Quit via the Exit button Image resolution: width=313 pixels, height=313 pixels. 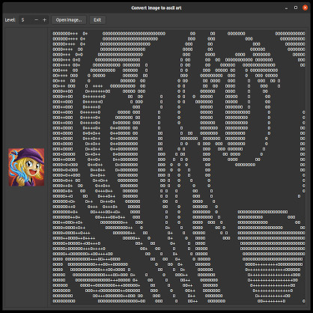tap(97, 20)
